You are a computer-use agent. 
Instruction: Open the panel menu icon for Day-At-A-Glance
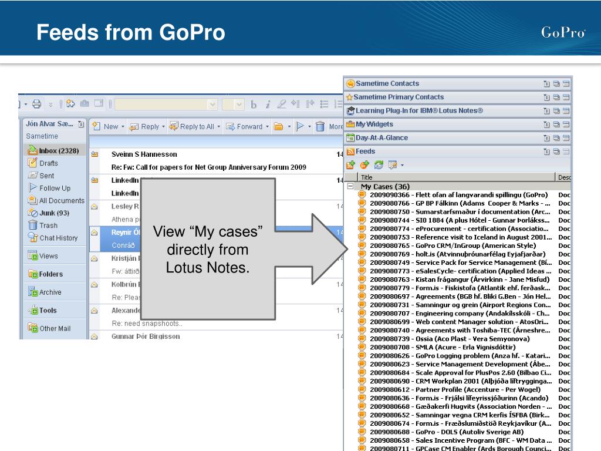click(x=546, y=137)
